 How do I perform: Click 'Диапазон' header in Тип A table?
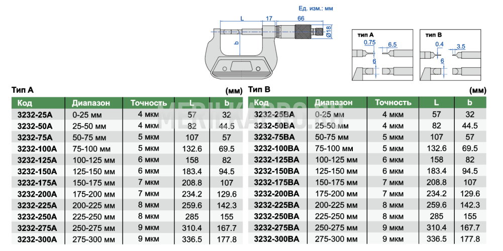pos(91,103)
